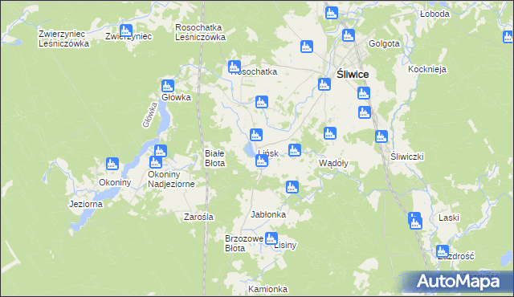Click Białe Błota label

tap(215, 158)
